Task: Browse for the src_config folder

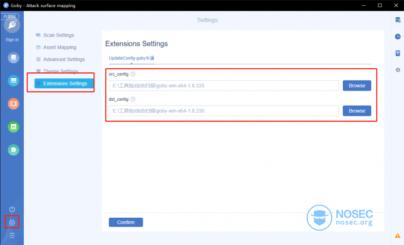Action: [357, 85]
